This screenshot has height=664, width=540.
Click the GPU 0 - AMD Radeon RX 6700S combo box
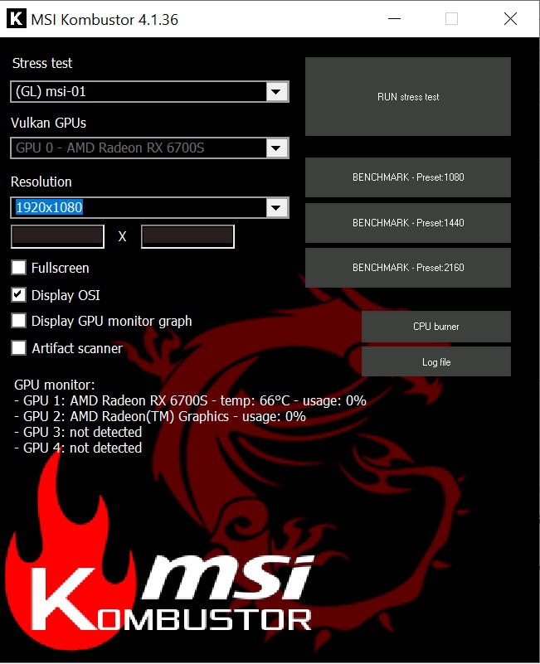(149, 148)
